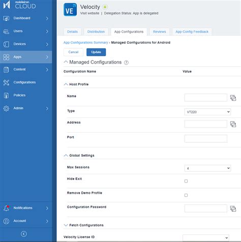Click the Apps grid icon
Image resolution: width=241 pixels, height=242 pixels.
click(6, 57)
